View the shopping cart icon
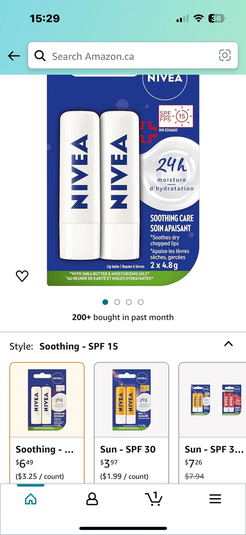Image resolution: width=246 pixels, height=535 pixels. [154, 499]
